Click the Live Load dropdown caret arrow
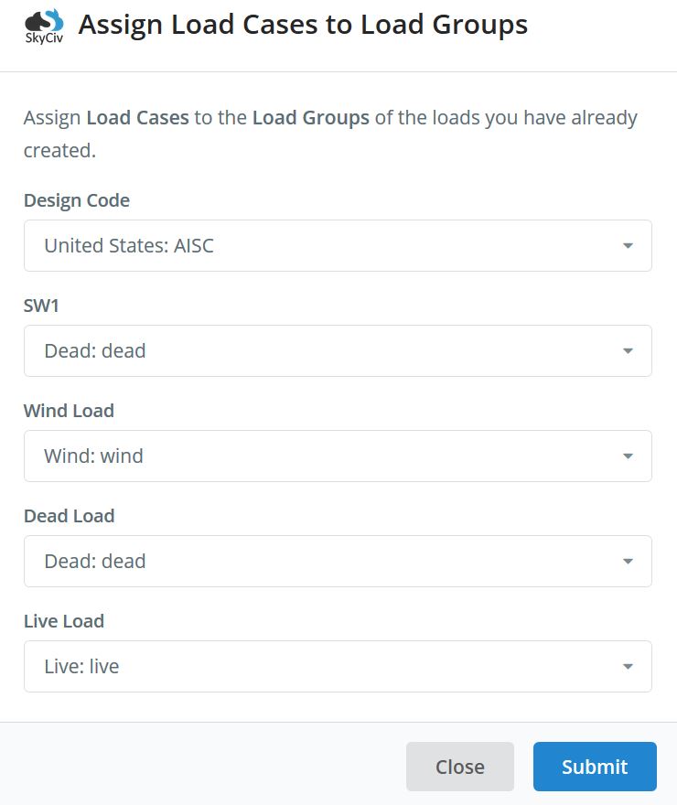Viewport: 677px width, 805px height. point(628,667)
